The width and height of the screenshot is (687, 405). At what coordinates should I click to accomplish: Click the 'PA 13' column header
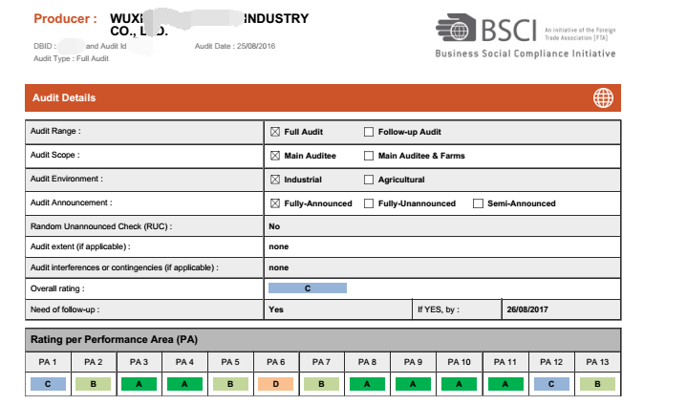point(597,362)
